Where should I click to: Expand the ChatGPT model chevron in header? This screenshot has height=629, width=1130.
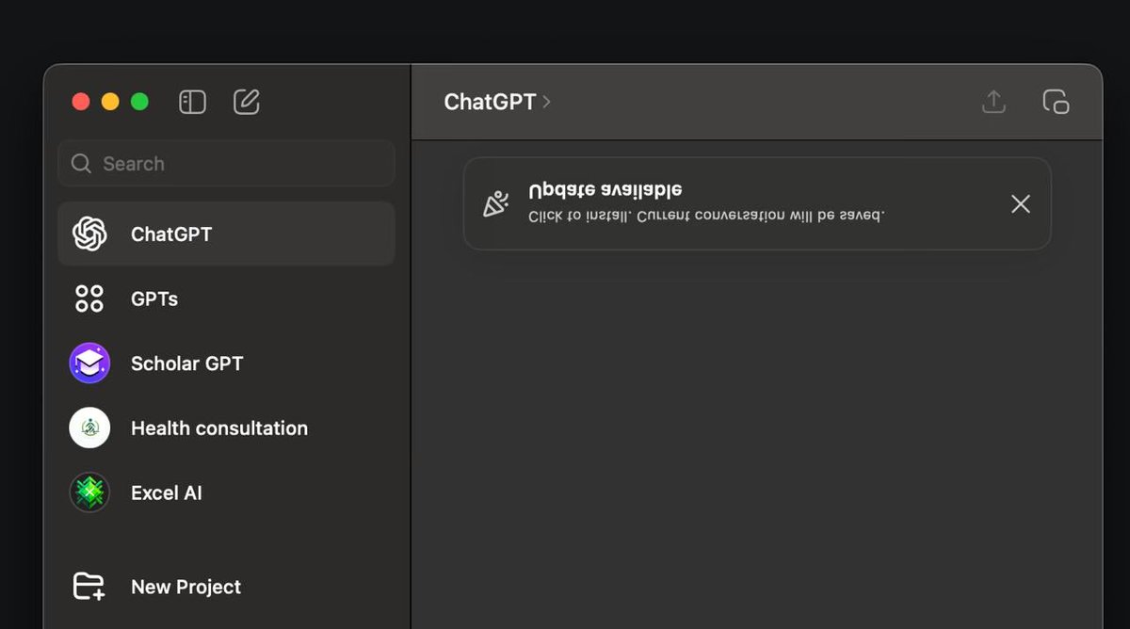547,102
